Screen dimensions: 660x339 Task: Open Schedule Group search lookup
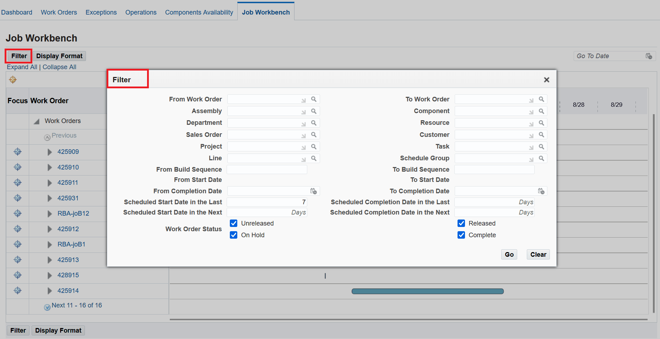pos(541,158)
